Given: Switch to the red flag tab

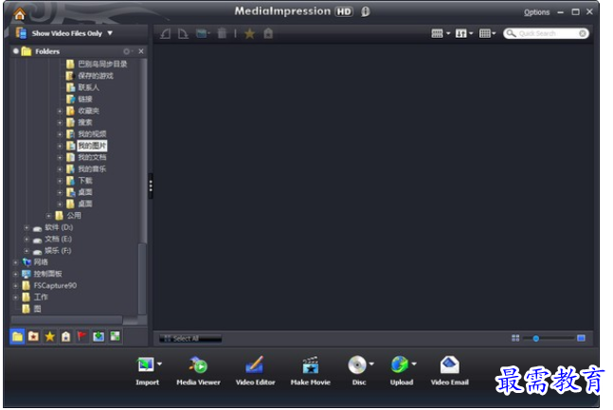Looking at the screenshot, I should (81, 336).
